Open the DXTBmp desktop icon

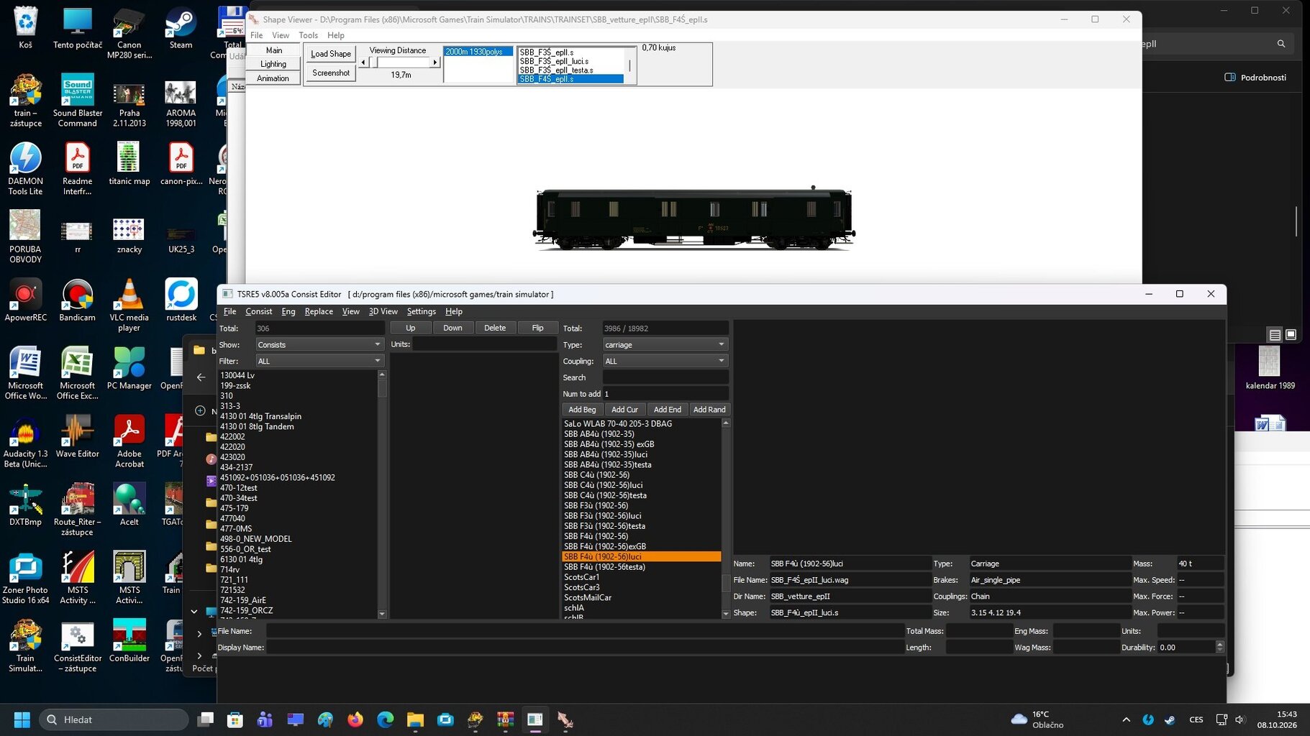point(25,505)
